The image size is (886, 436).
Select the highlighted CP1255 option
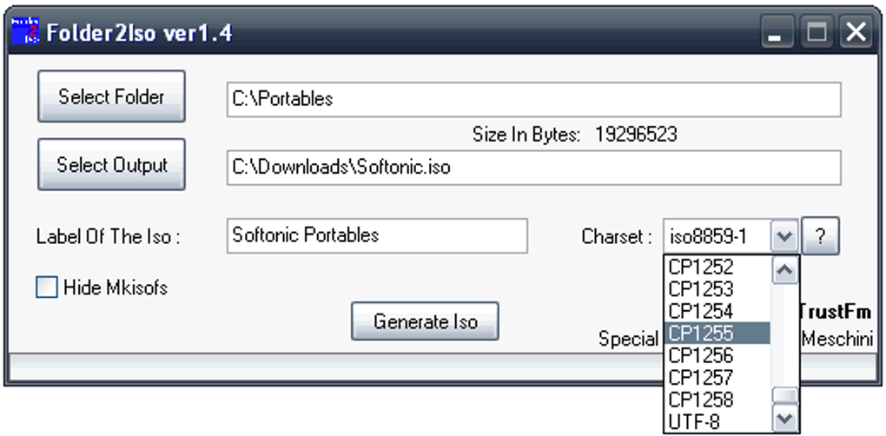tap(717, 334)
